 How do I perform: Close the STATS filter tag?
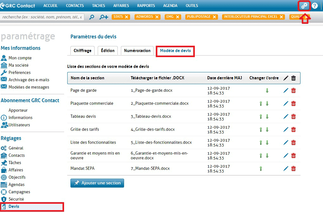(x=127, y=17)
